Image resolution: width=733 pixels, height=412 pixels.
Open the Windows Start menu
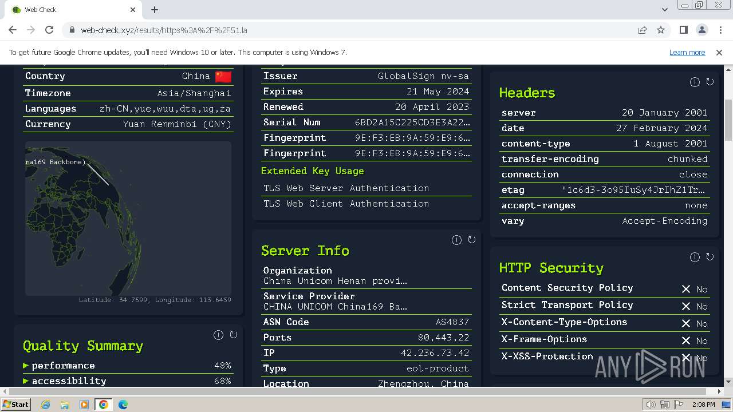click(x=16, y=405)
